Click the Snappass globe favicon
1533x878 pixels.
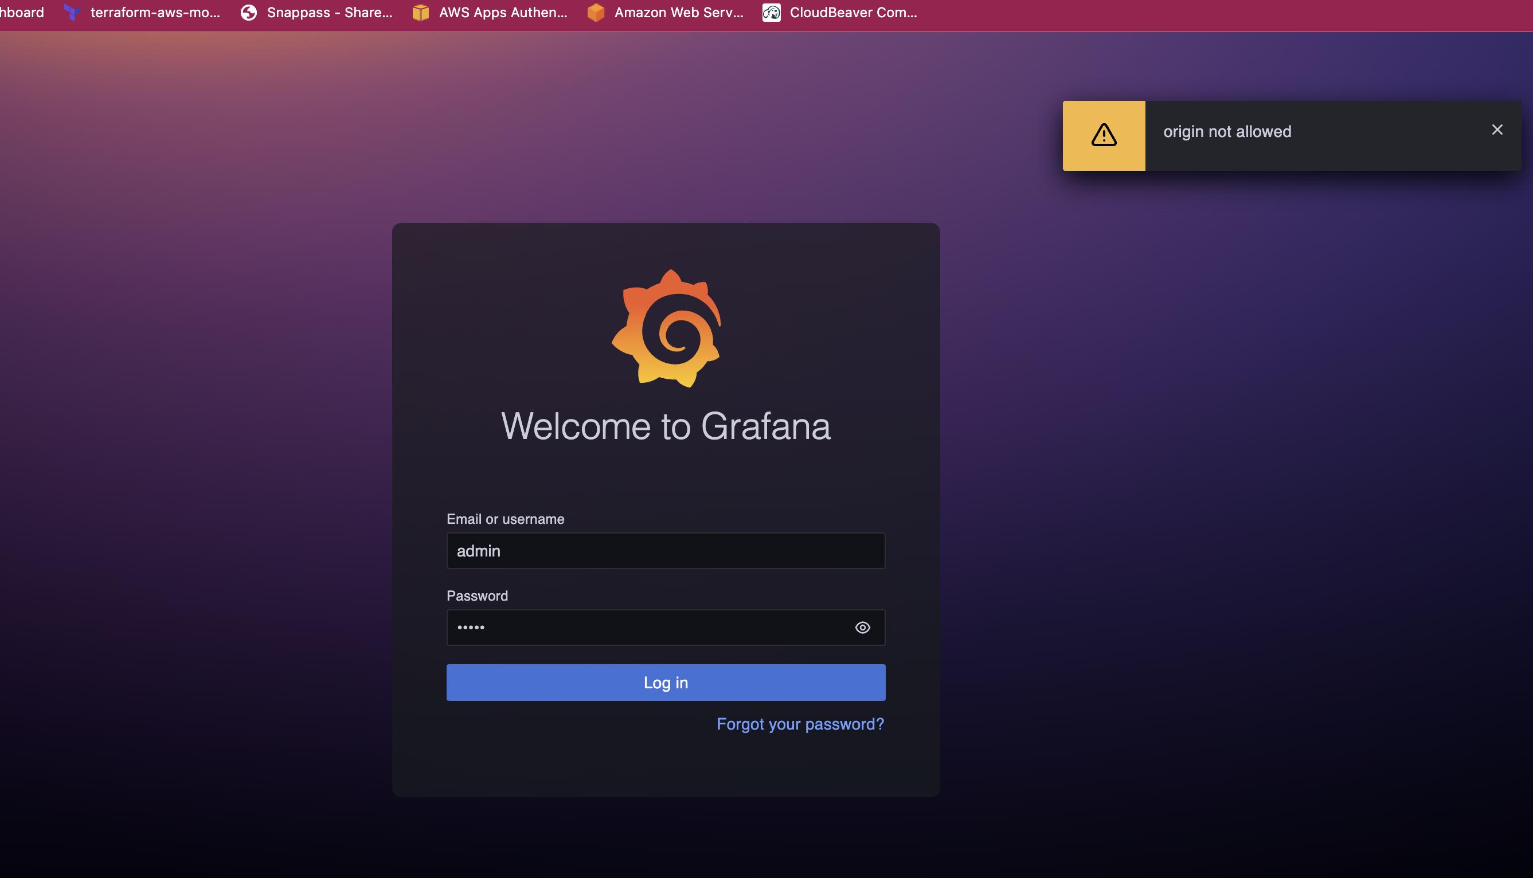coord(248,13)
